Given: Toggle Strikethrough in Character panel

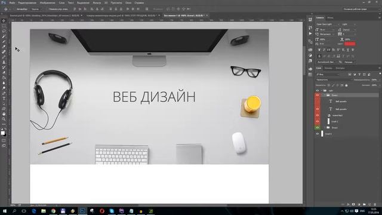Looking at the screenshot, I should click(x=353, y=50).
